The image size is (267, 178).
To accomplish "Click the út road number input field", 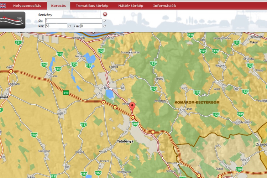I will pyautogui.click(x=73, y=21).
